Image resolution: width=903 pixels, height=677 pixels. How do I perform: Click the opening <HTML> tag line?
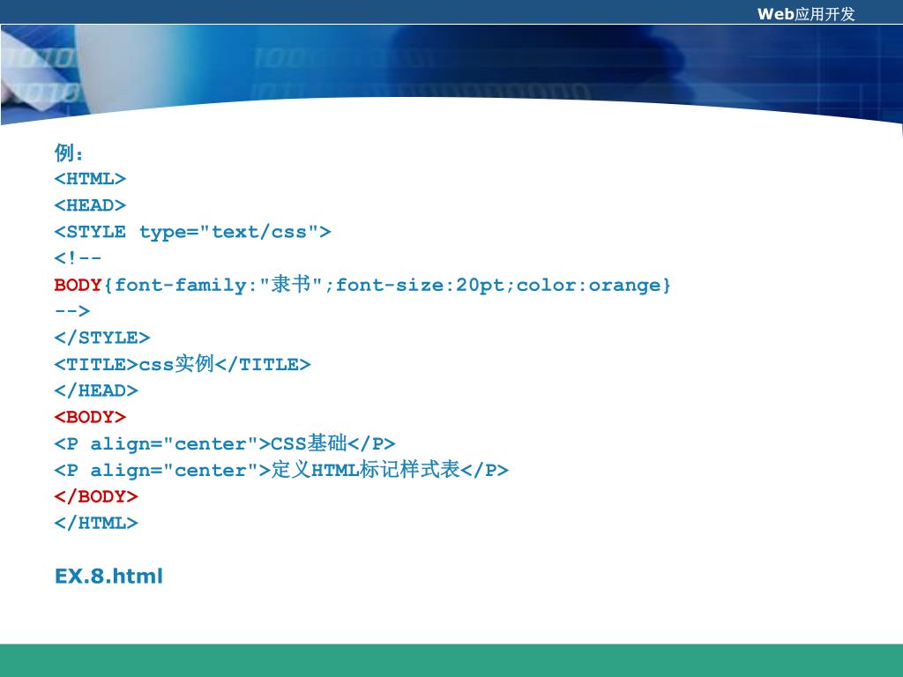[x=90, y=179]
